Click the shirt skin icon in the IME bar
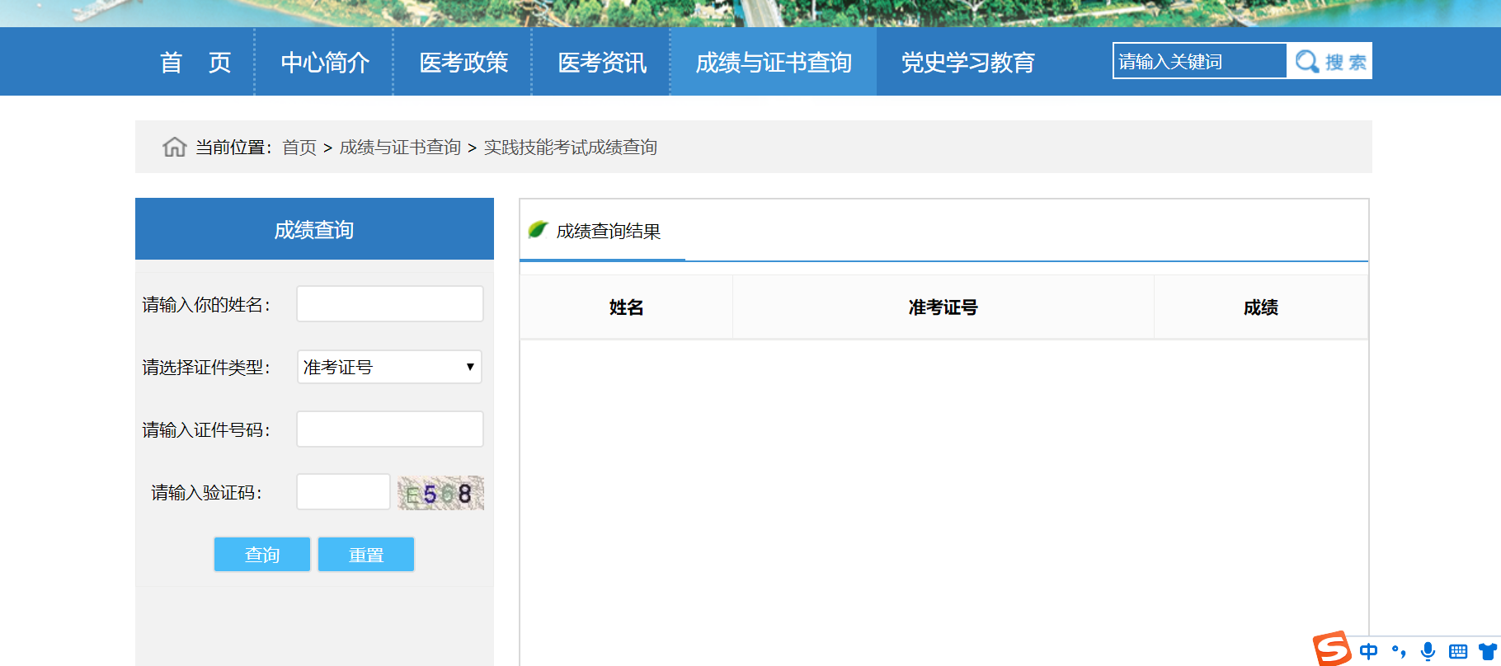The image size is (1501, 666). [1488, 651]
